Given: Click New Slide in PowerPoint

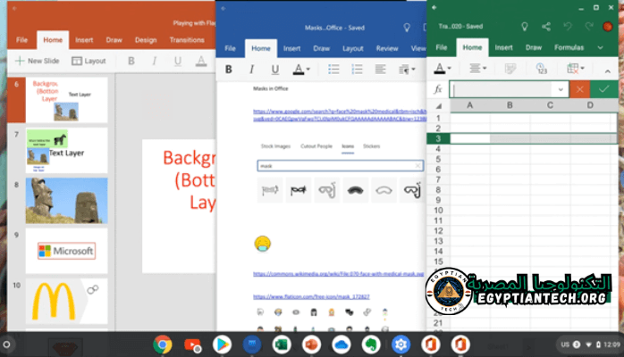Looking at the screenshot, I should pyautogui.click(x=38, y=61).
